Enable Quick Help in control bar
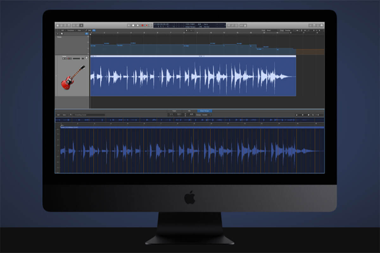 tap(65, 25)
